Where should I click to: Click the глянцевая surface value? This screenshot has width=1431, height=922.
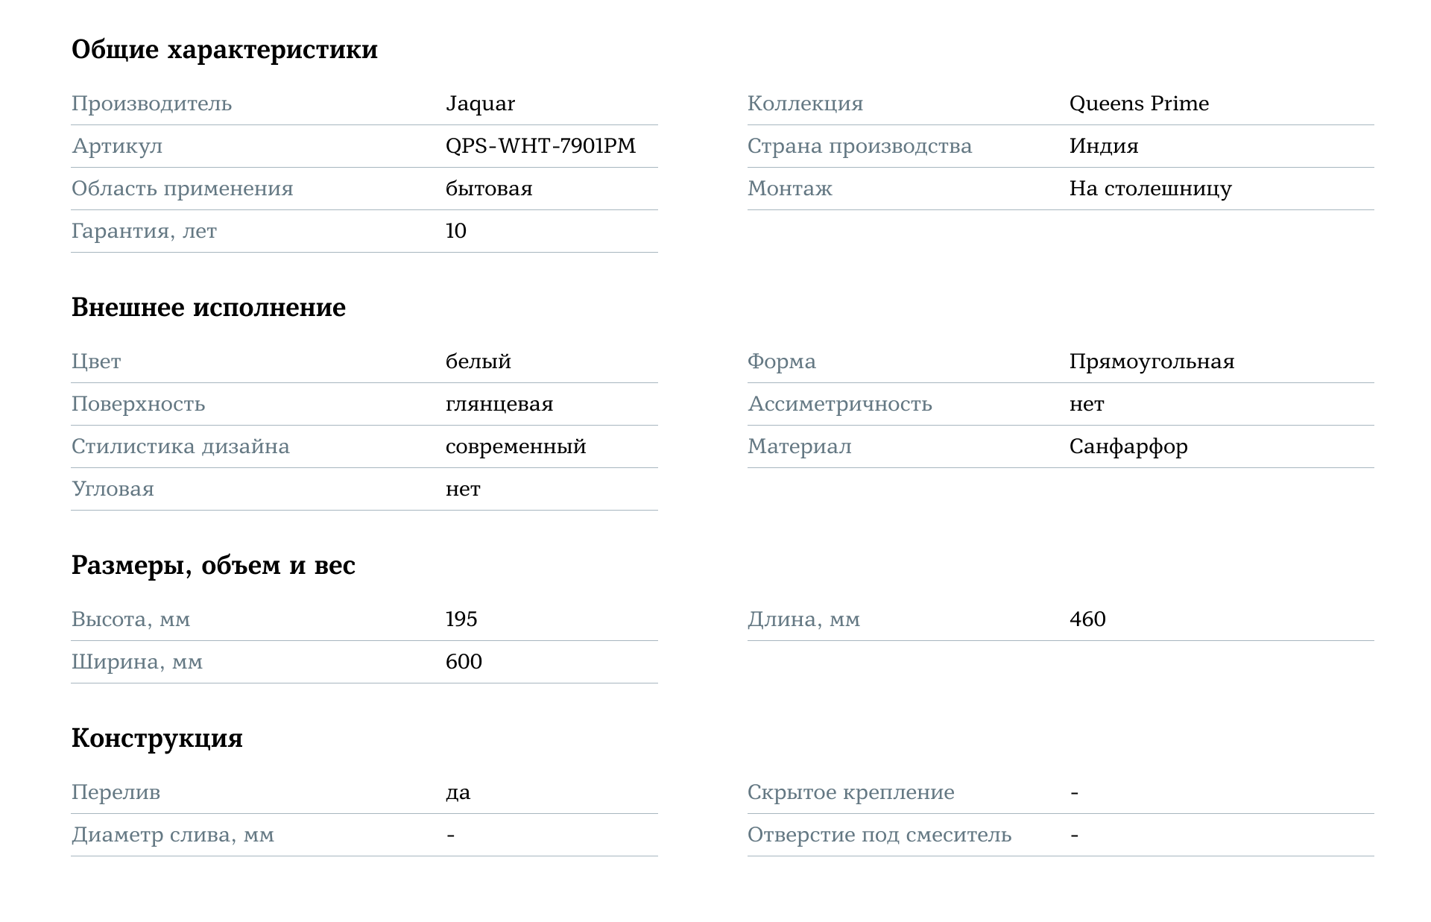click(x=499, y=404)
